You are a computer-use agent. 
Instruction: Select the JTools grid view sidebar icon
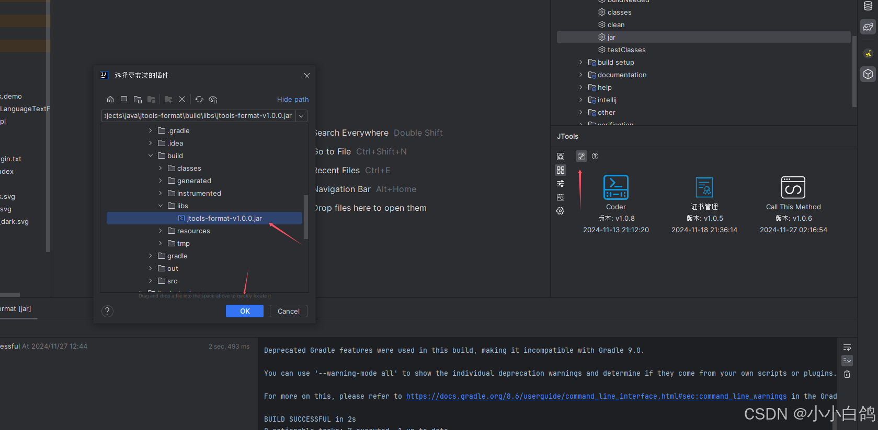(561, 170)
